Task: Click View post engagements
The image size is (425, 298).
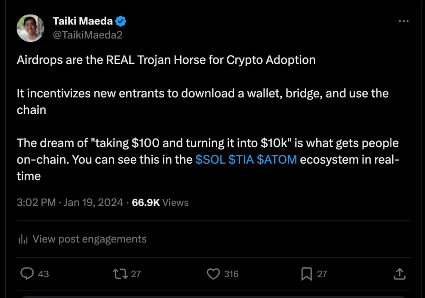Action: click(x=89, y=239)
